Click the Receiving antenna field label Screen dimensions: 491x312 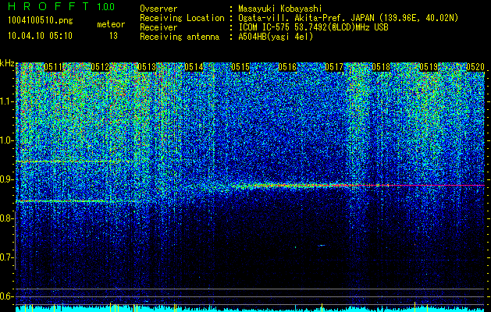[180, 37]
